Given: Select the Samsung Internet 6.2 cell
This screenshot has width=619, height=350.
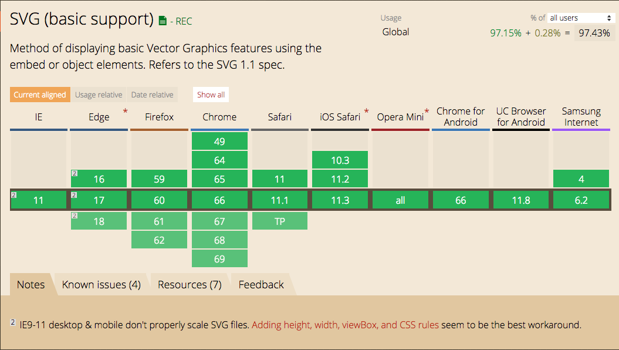Looking at the screenshot, I should [x=581, y=200].
